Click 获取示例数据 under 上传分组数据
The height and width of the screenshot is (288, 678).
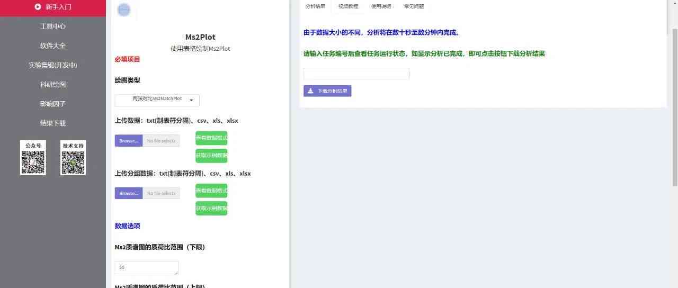coord(211,208)
